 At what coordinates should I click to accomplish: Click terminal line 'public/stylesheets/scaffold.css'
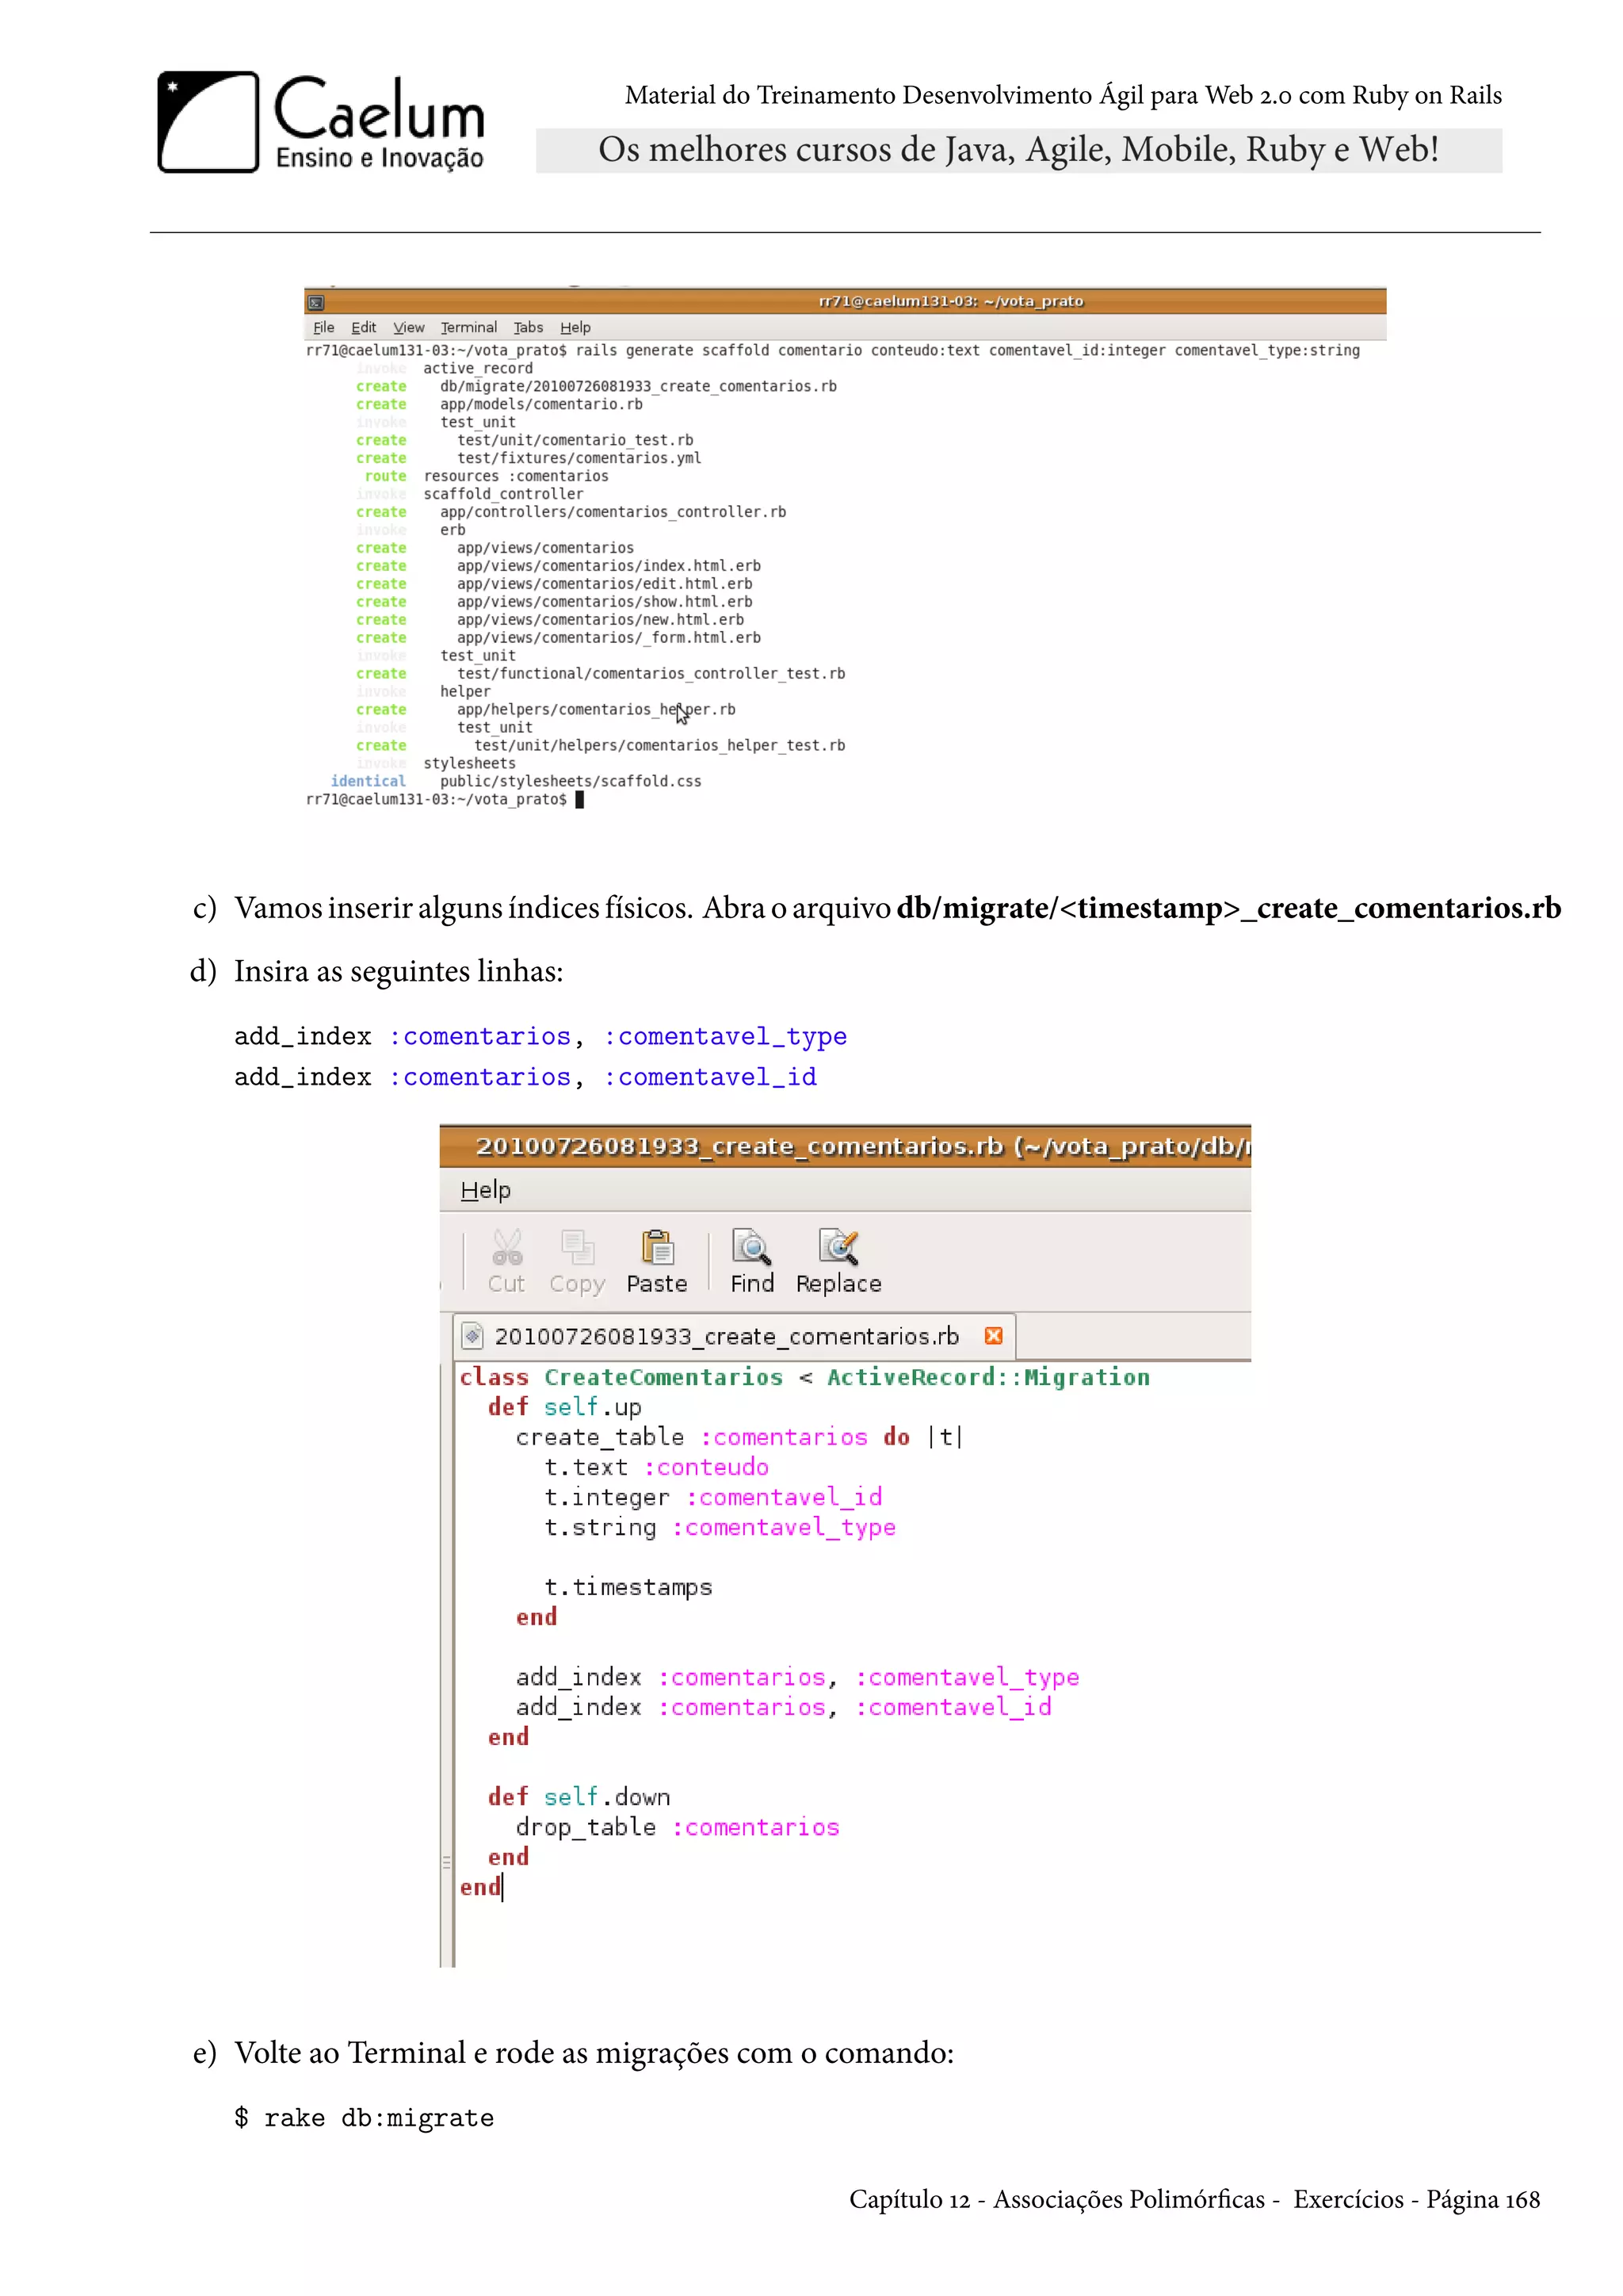[x=571, y=781]
